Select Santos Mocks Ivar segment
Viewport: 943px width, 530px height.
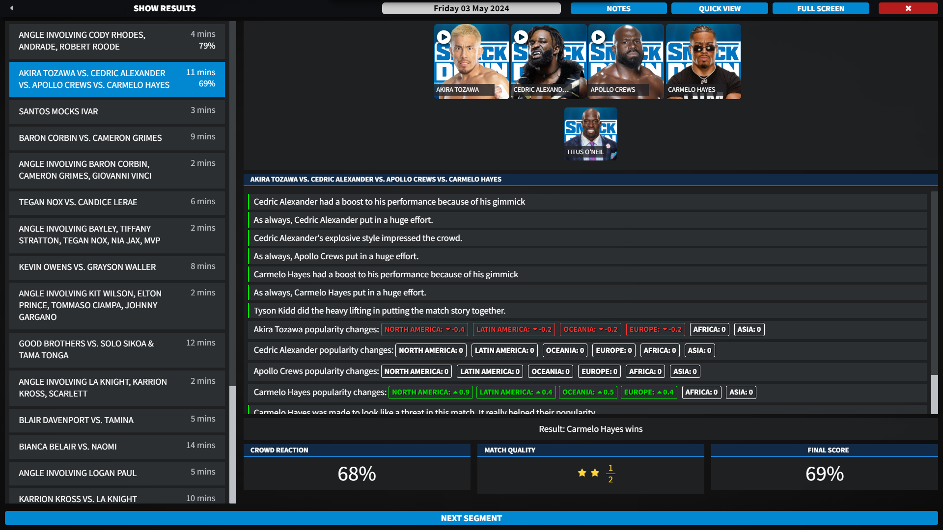click(x=117, y=111)
